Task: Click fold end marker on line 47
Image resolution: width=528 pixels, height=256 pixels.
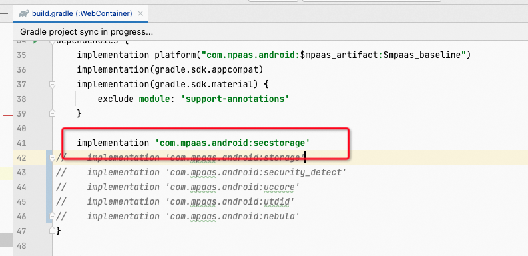Action: pyautogui.click(x=52, y=231)
